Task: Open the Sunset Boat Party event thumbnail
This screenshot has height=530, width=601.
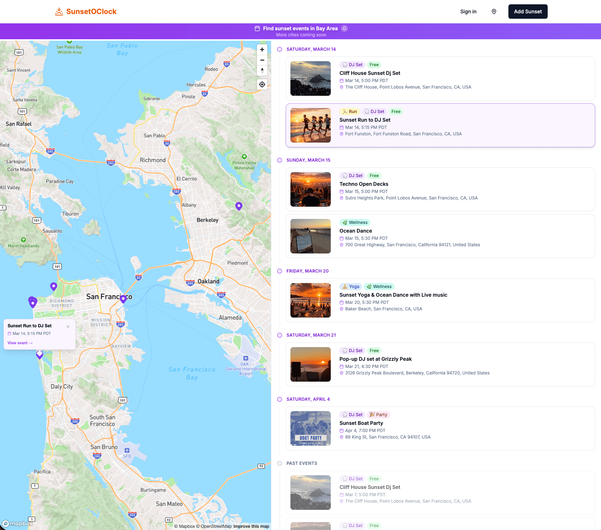Action: tap(310, 428)
